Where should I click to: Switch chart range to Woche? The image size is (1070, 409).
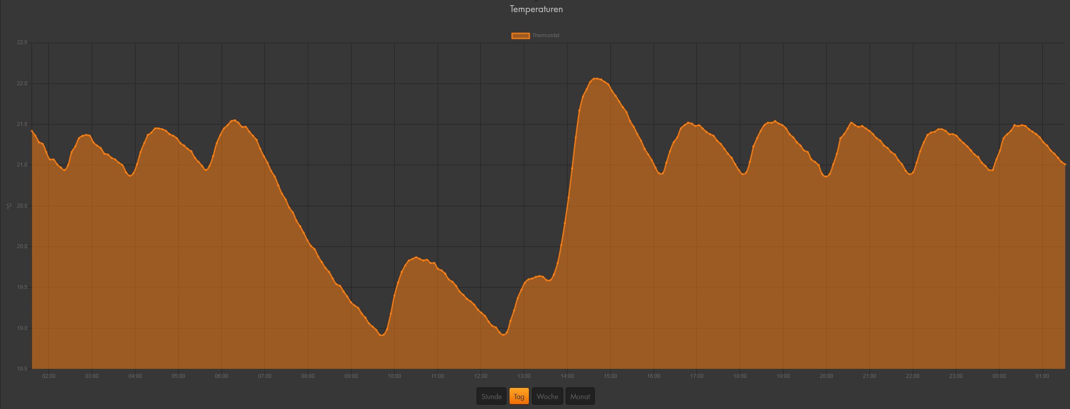pos(547,396)
